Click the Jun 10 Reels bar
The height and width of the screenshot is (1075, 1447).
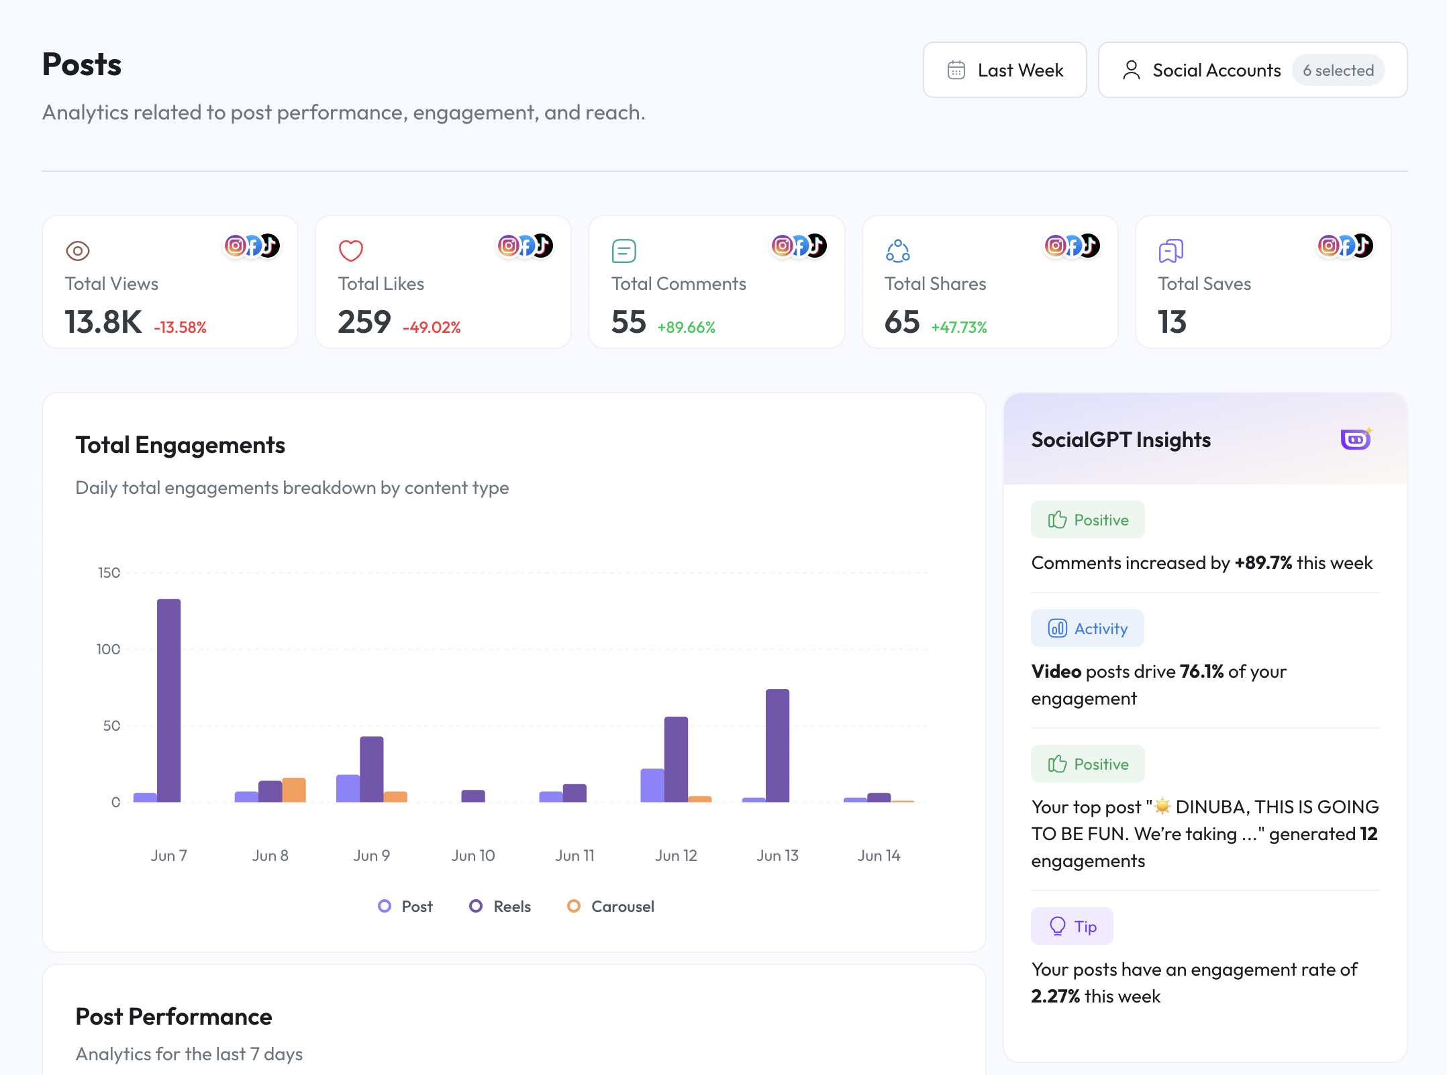click(473, 796)
